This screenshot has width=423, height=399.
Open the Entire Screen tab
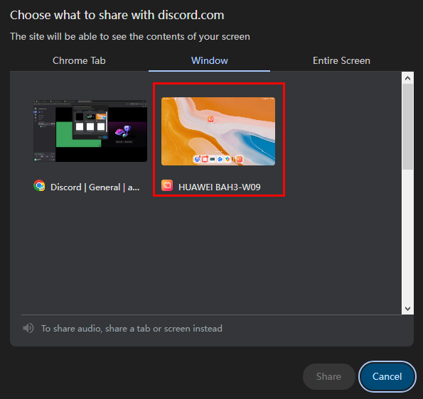click(341, 60)
